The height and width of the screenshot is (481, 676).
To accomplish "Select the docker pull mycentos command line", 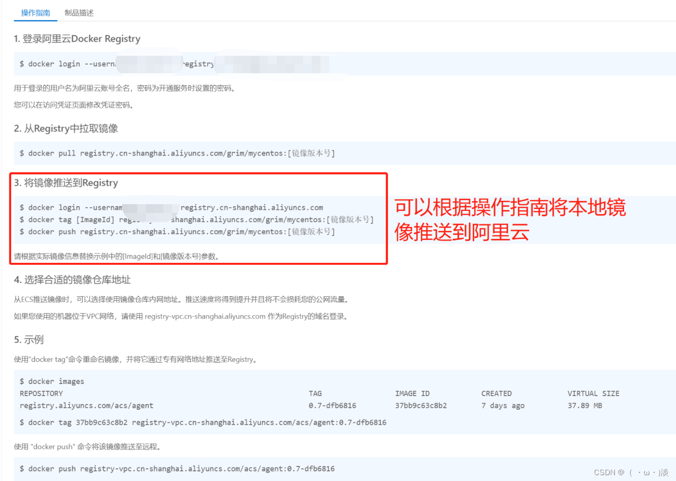I will (x=177, y=153).
